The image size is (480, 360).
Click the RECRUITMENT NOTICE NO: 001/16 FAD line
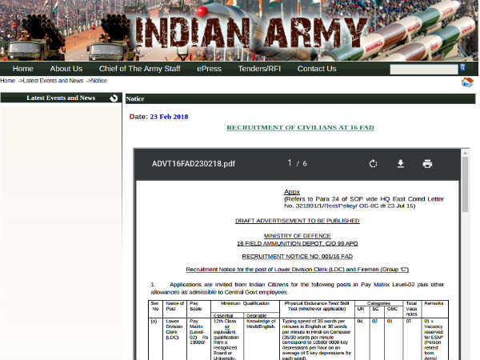click(x=298, y=257)
